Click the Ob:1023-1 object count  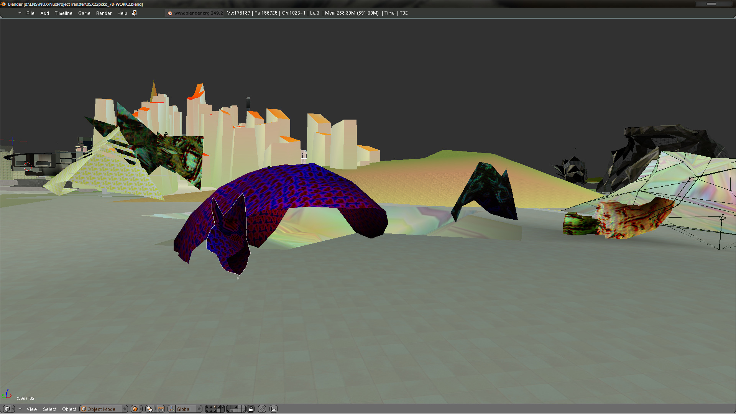click(294, 13)
